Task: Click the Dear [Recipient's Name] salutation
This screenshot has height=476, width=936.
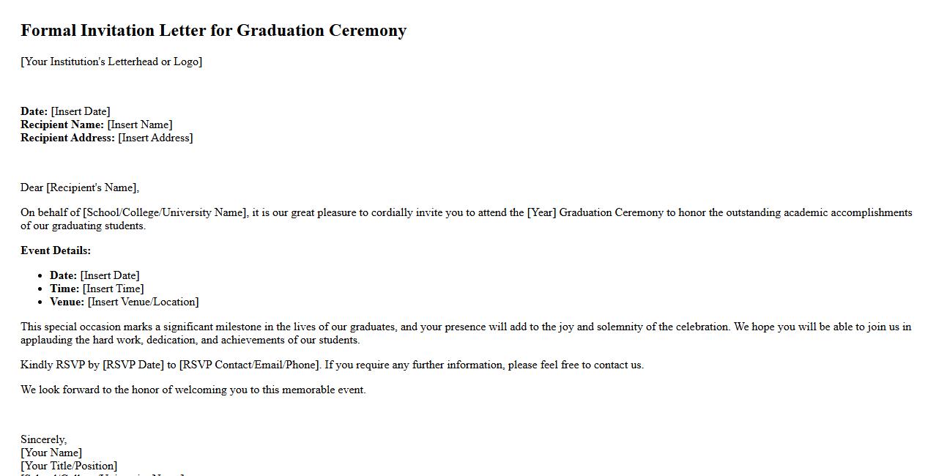Action: point(80,187)
